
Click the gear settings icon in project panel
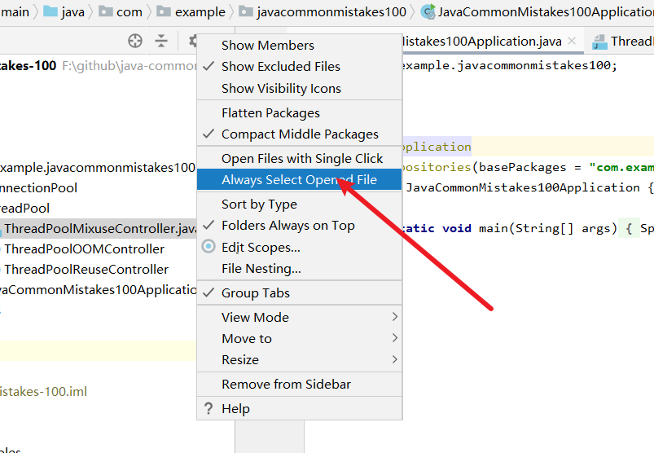193,42
